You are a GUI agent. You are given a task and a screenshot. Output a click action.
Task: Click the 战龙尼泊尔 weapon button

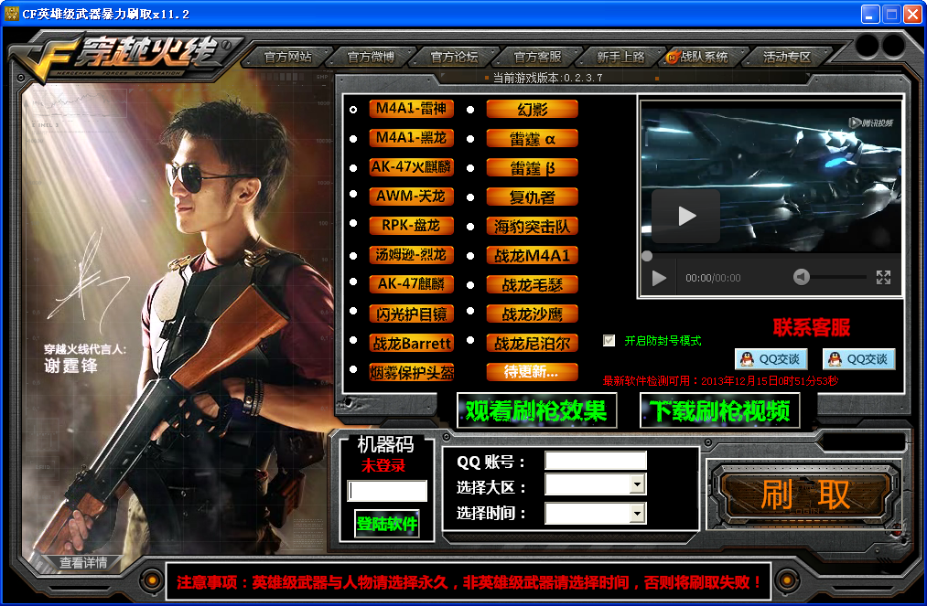(532, 343)
